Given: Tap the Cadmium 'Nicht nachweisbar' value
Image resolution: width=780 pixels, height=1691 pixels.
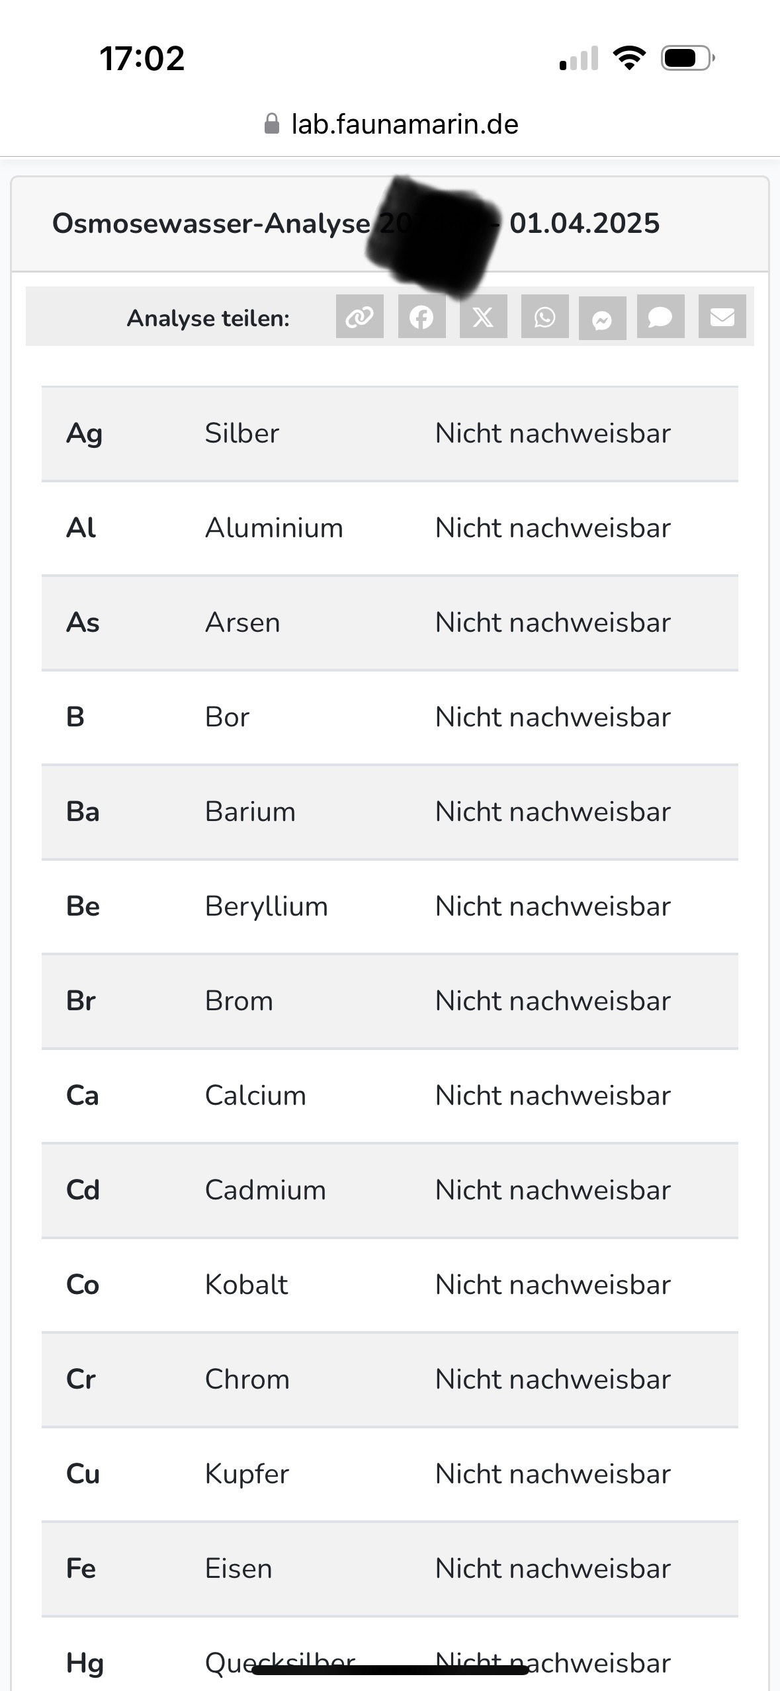Looking at the screenshot, I should point(552,1190).
